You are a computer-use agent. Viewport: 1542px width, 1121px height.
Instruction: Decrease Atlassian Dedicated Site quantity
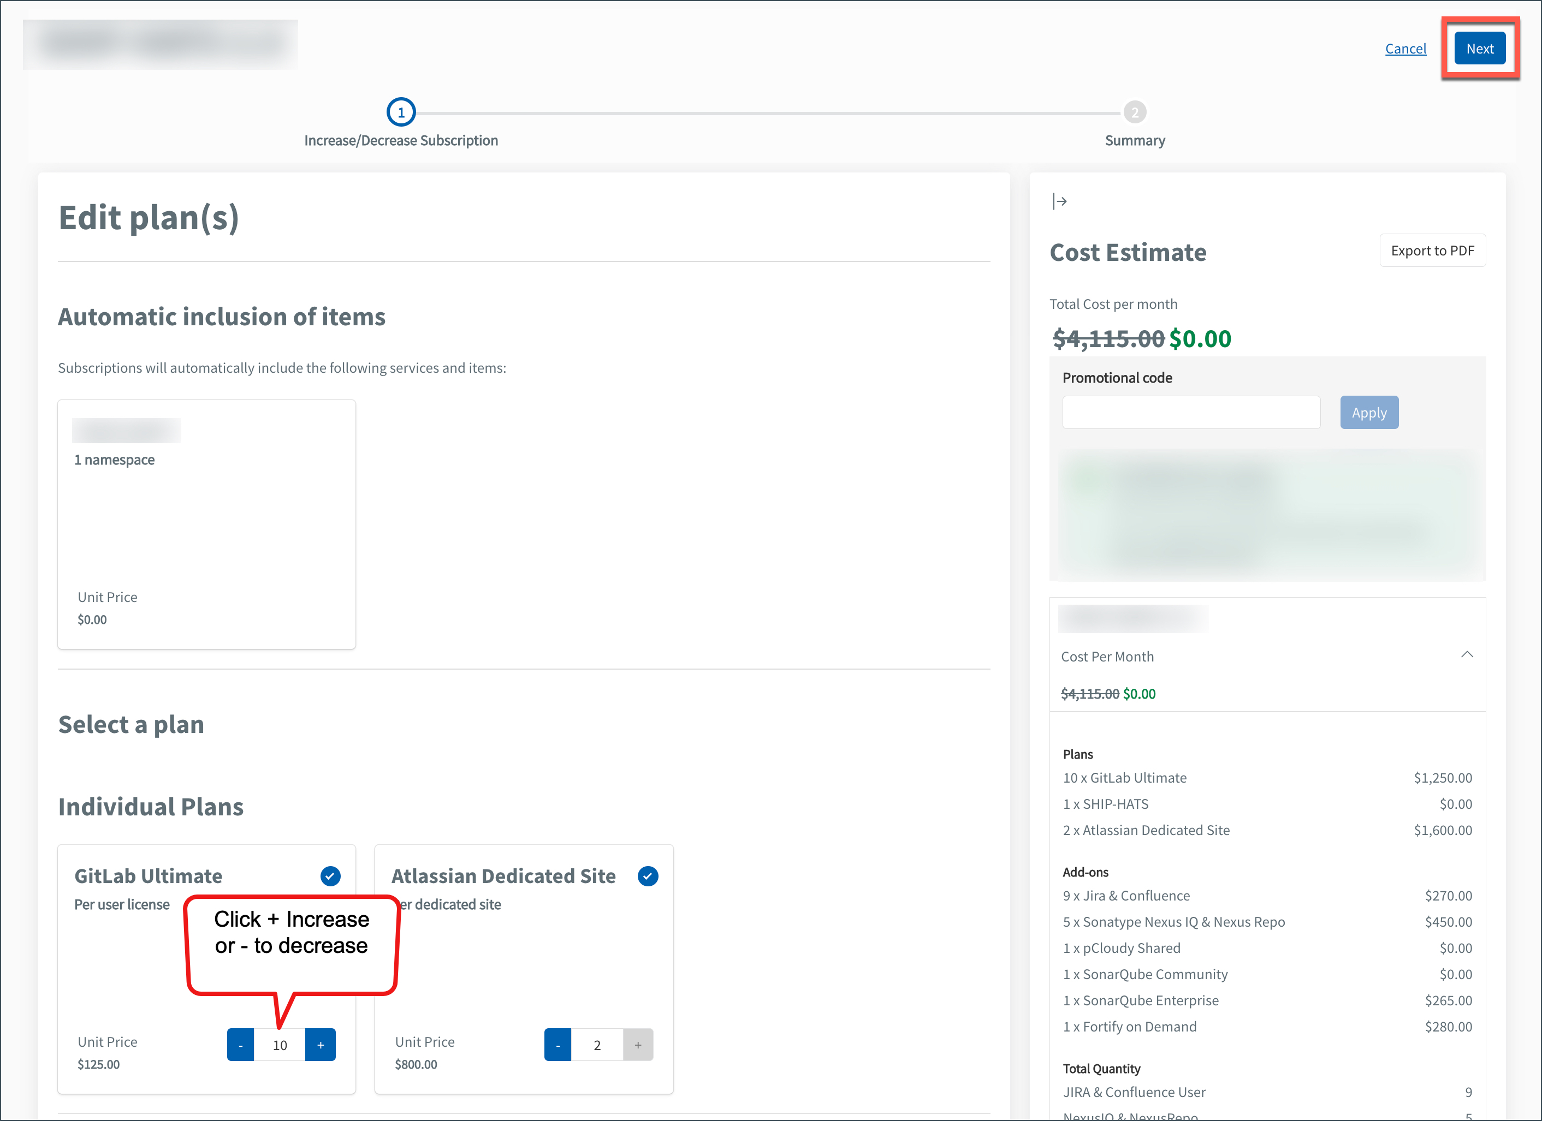pos(558,1044)
